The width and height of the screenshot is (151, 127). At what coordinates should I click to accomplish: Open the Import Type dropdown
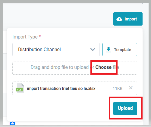(x=56, y=50)
